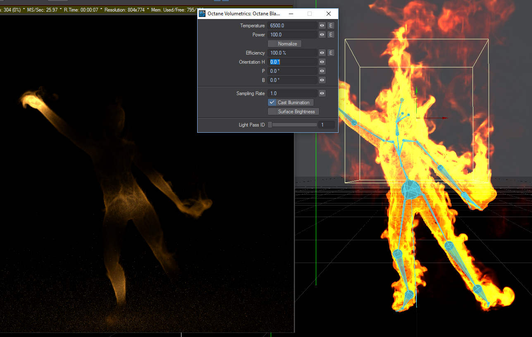Click the Power value spinner arrows
The image size is (532, 337).
pos(322,35)
